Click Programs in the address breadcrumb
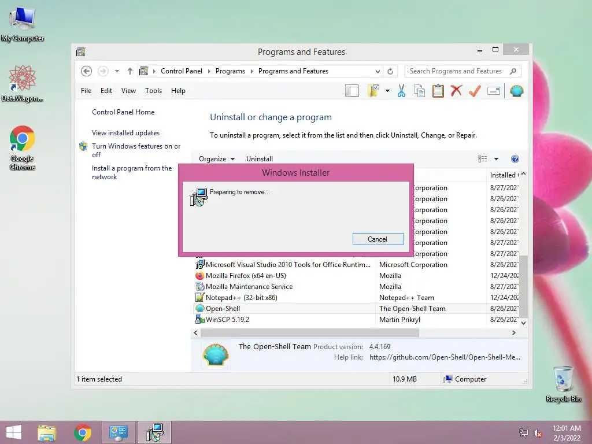This screenshot has height=444, width=592. coord(230,71)
